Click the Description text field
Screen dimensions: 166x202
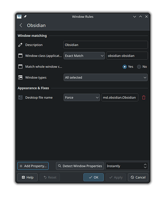(x=105, y=45)
